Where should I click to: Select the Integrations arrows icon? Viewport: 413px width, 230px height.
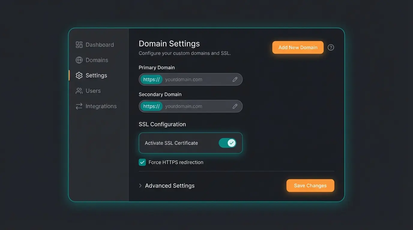pos(79,106)
